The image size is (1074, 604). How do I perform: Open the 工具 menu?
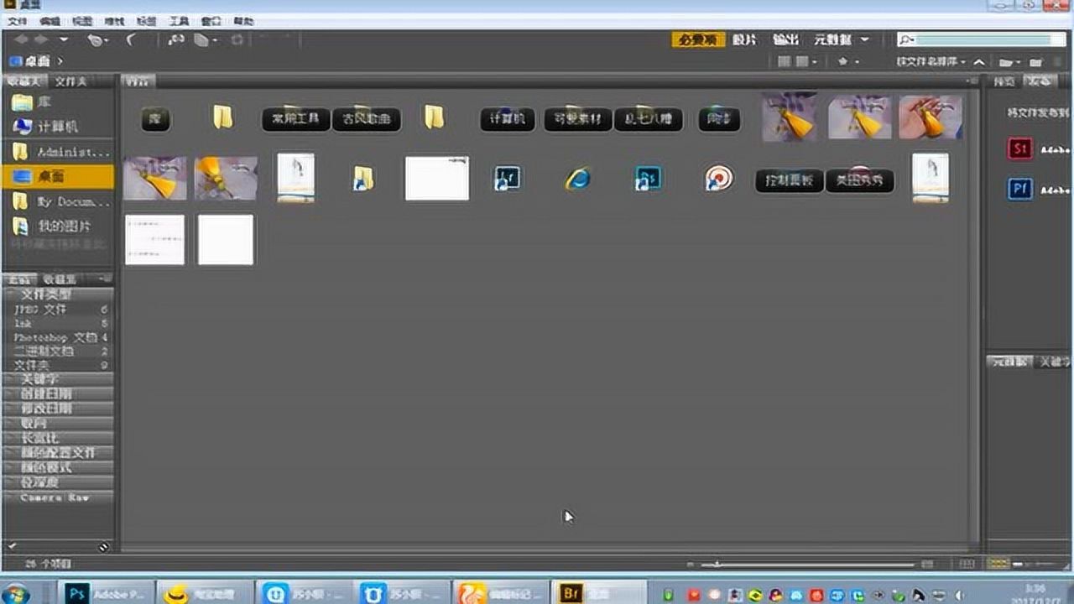click(179, 21)
